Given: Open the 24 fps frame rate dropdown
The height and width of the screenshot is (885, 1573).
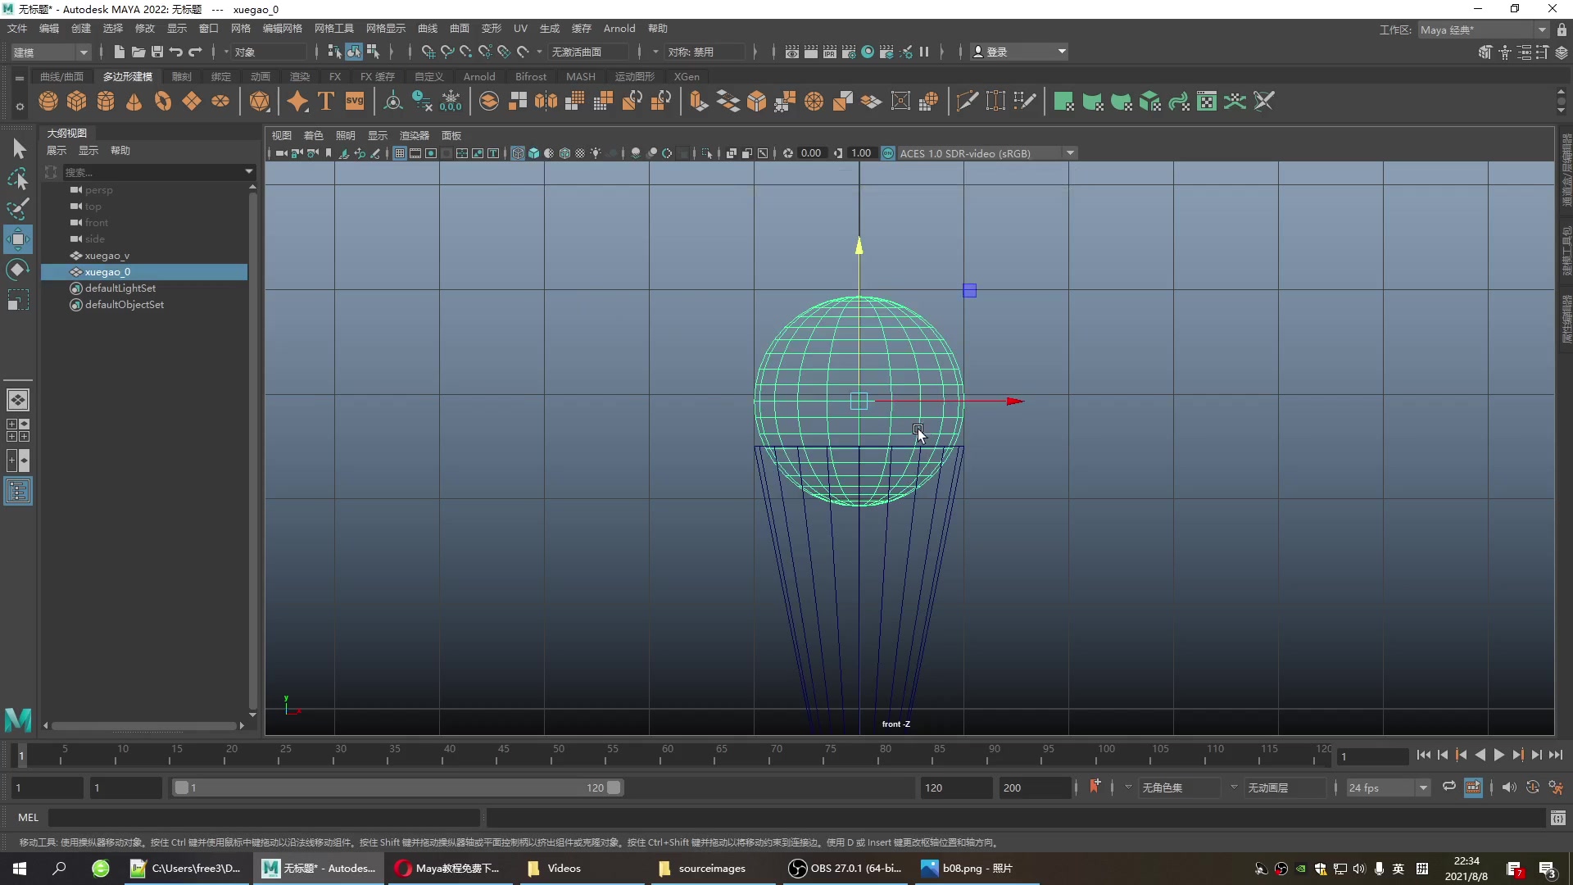Looking at the screenshot, I should click(1423, 787).
